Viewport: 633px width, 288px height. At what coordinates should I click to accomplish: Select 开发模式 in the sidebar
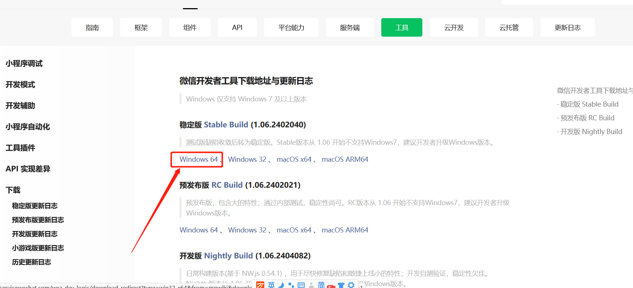tap(20, 84)
